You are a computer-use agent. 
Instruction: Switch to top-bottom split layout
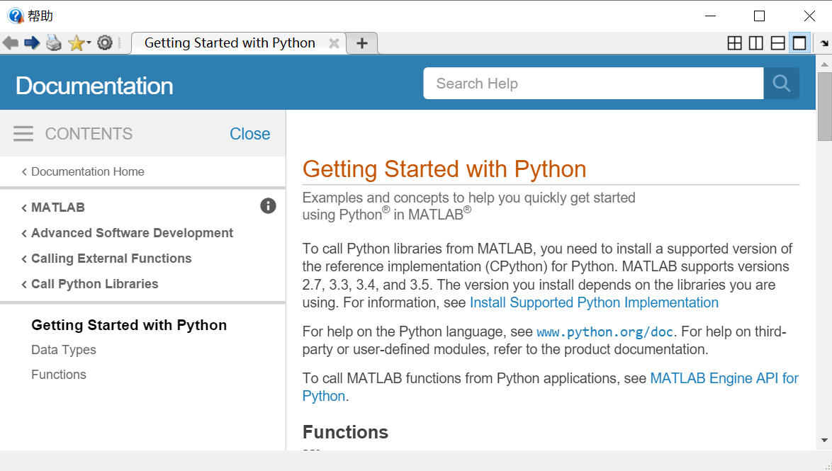click(x=777, y=42)
